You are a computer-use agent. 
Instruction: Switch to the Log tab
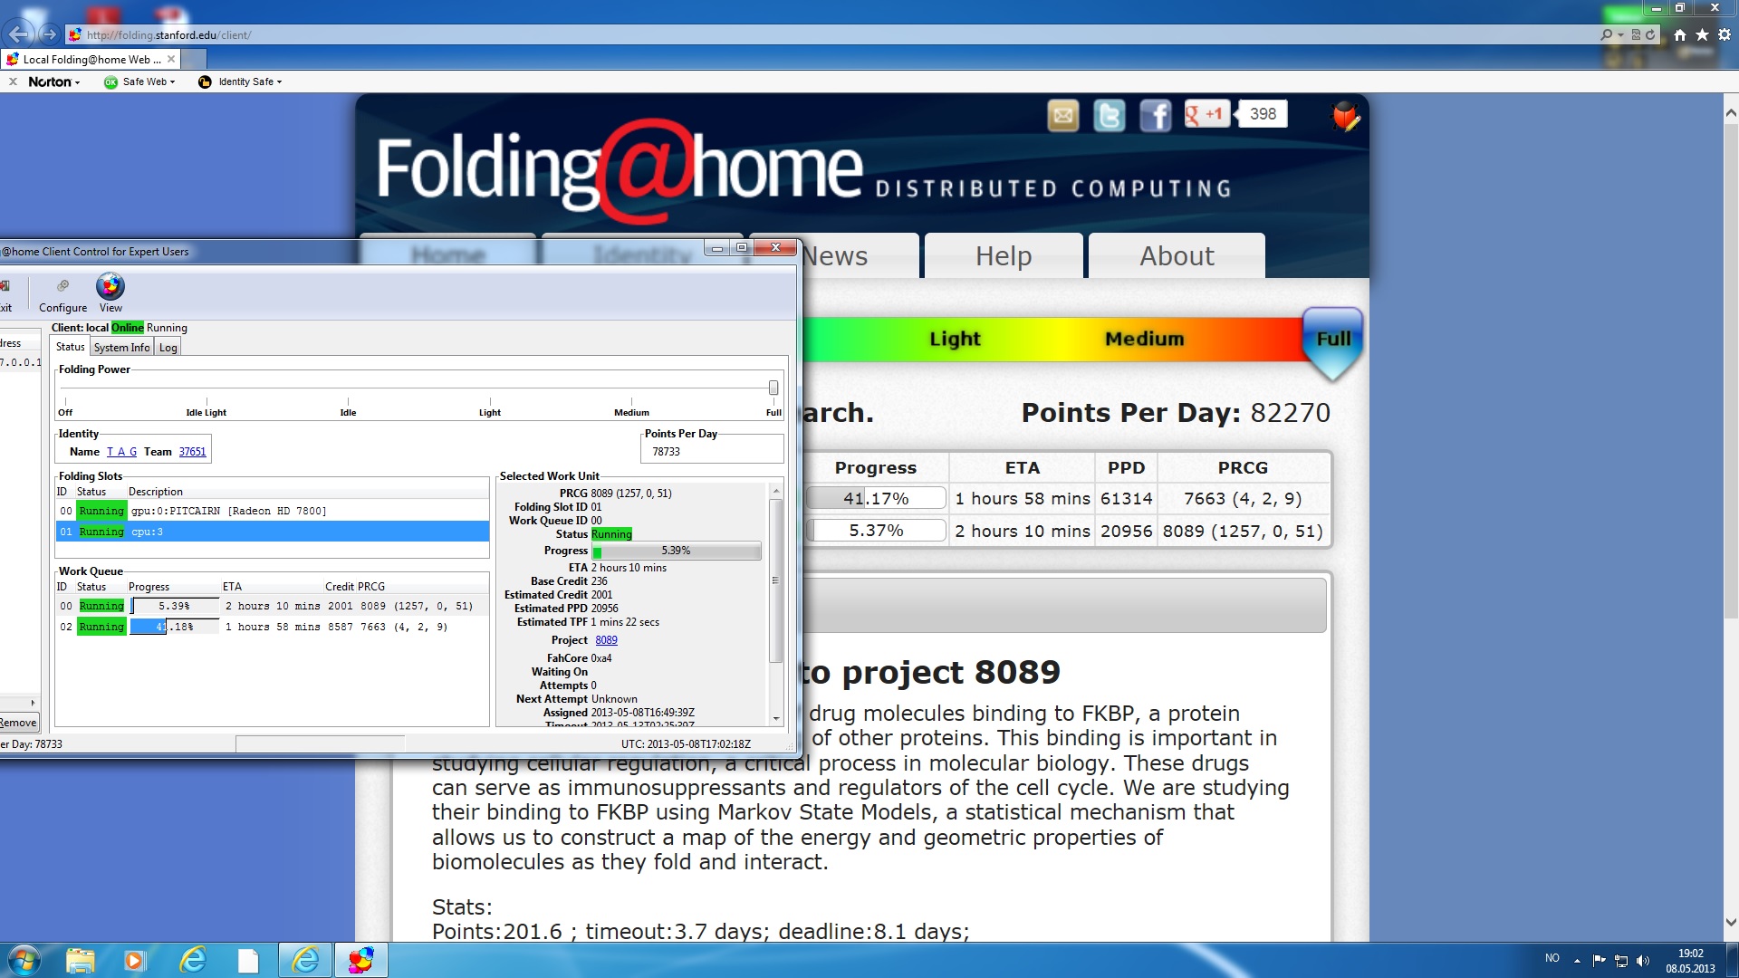[x=168, y=348]
